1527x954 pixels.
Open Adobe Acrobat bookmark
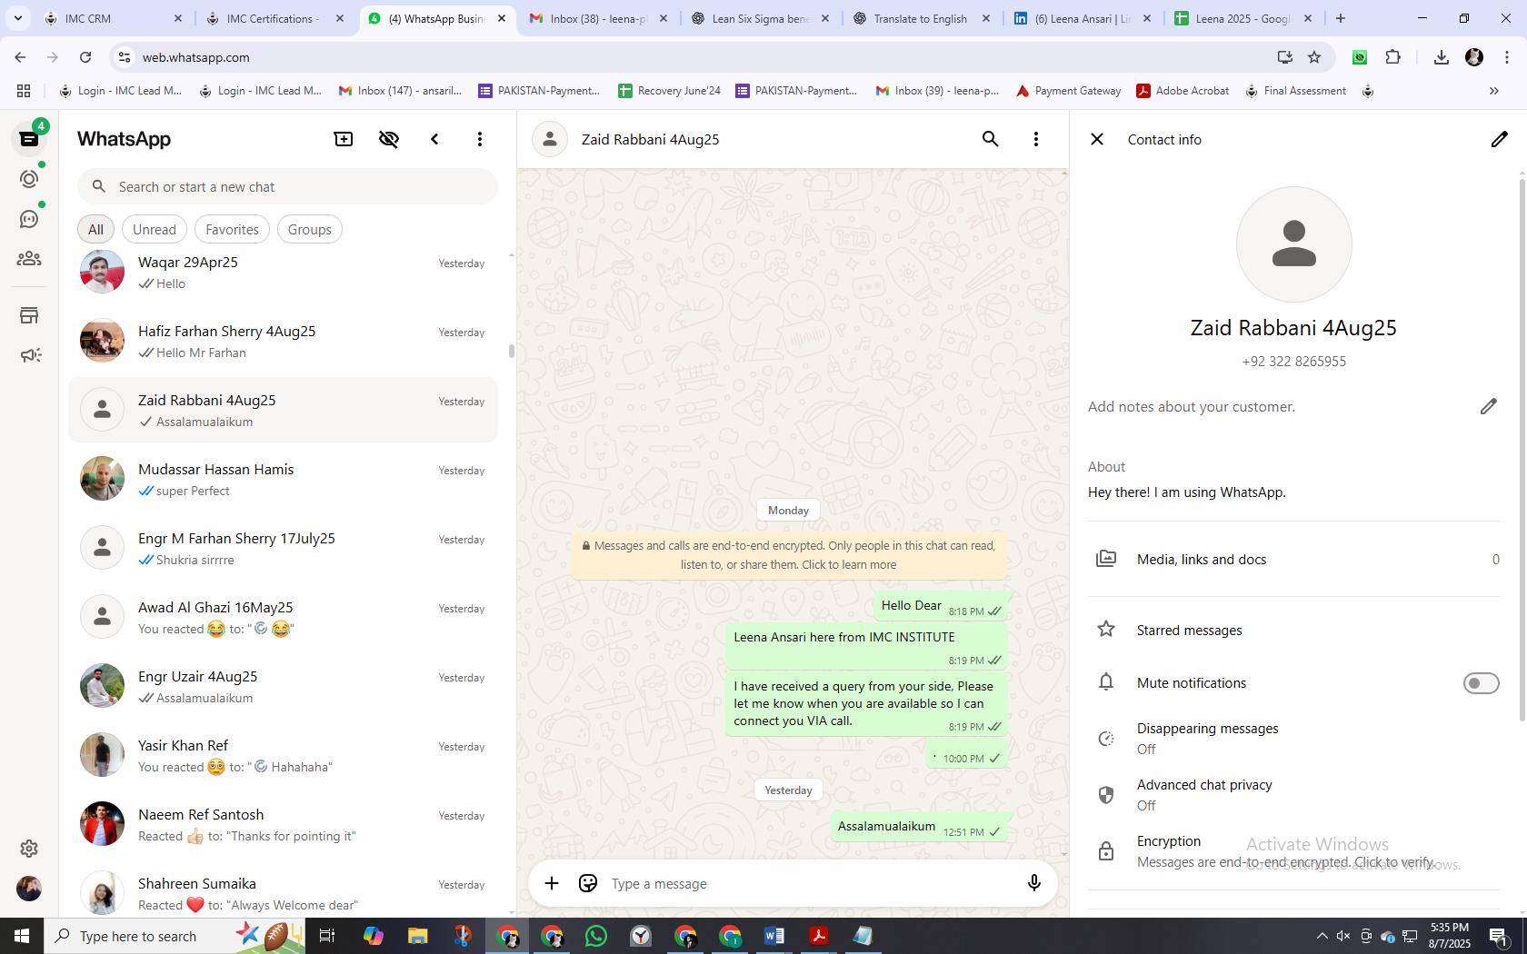coord(1183,91)
